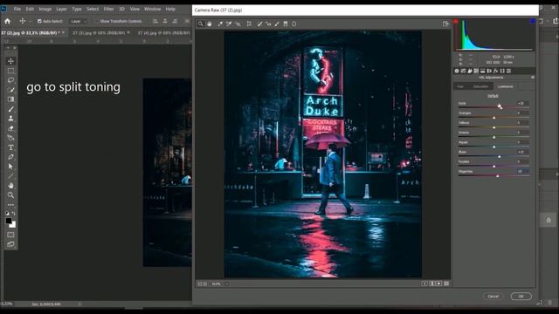Select Photoshop Move tool in left toolbar
The image size is (559, 314).
click(x=10, y=61)
